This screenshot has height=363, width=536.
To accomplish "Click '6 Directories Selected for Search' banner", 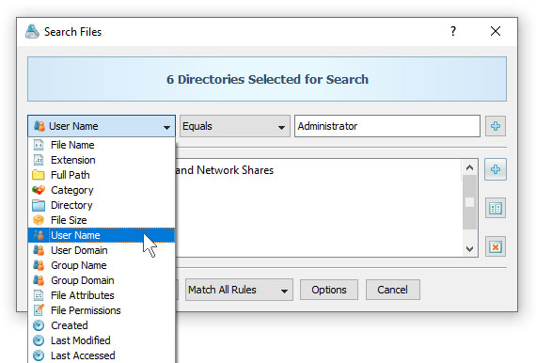I will [267, 79].
